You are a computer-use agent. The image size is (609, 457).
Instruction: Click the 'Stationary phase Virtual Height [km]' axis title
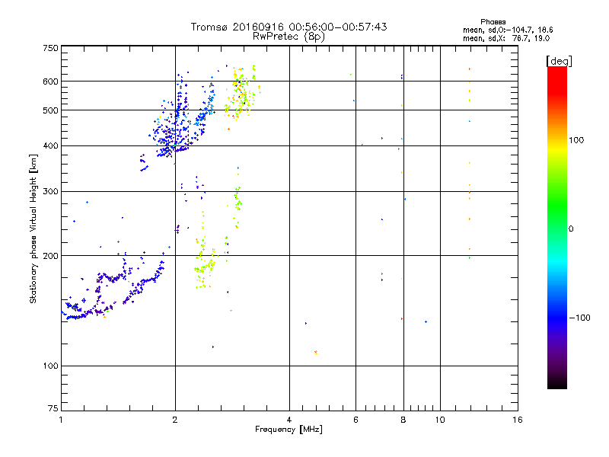pos(33,228)
